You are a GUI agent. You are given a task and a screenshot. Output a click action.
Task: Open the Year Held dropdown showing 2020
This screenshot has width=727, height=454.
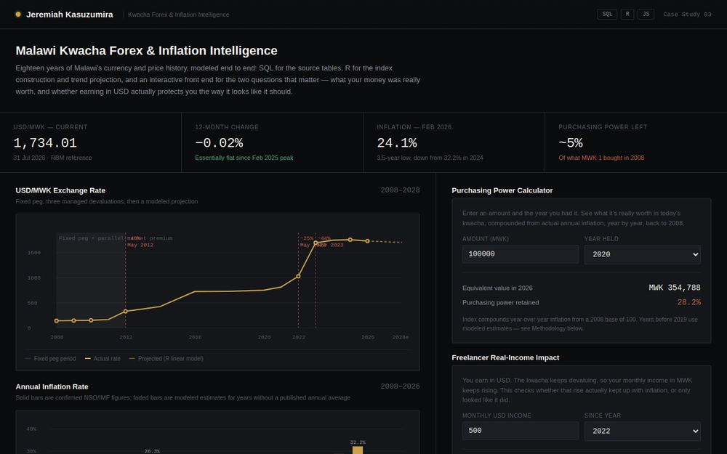coord(642,254)
